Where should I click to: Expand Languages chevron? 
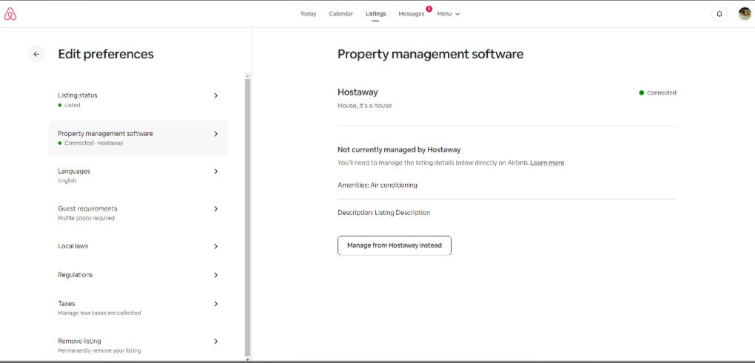215,172
